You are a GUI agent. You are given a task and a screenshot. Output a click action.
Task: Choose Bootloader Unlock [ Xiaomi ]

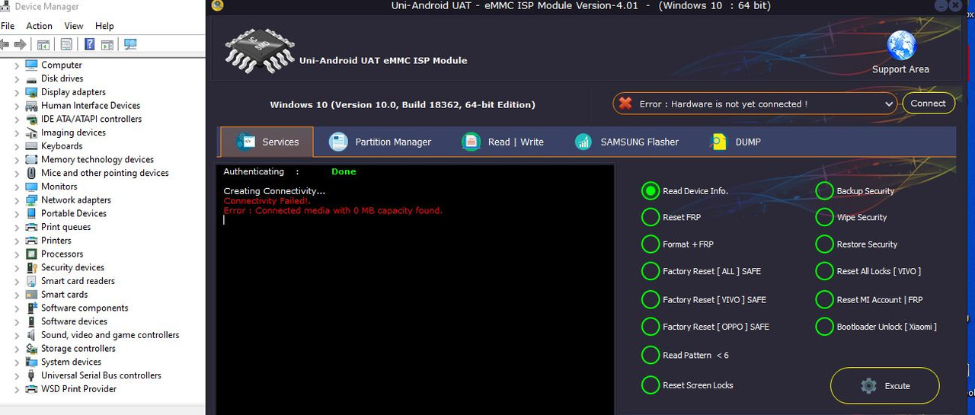coord(824,327)
